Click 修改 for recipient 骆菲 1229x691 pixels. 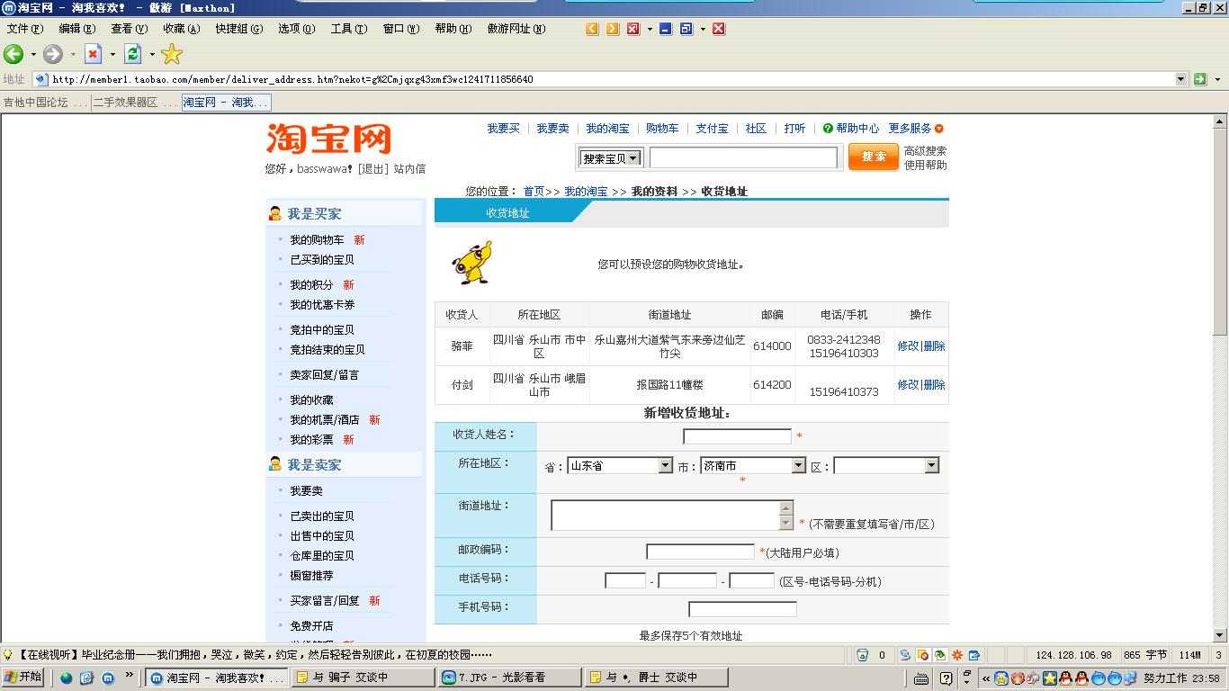click(908, 345)
